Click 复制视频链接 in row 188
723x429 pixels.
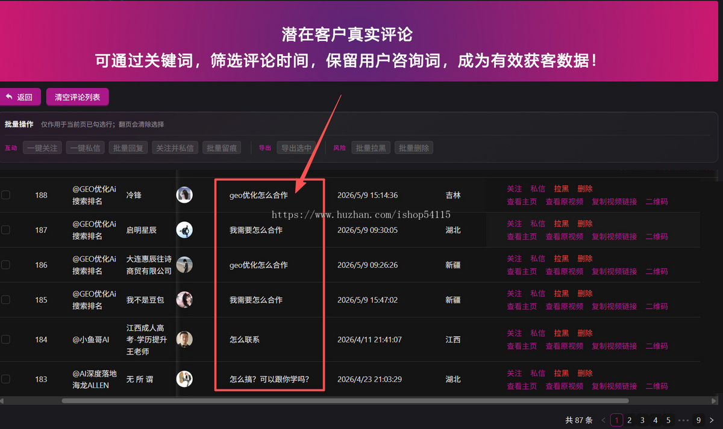click(x=615, y=202)
